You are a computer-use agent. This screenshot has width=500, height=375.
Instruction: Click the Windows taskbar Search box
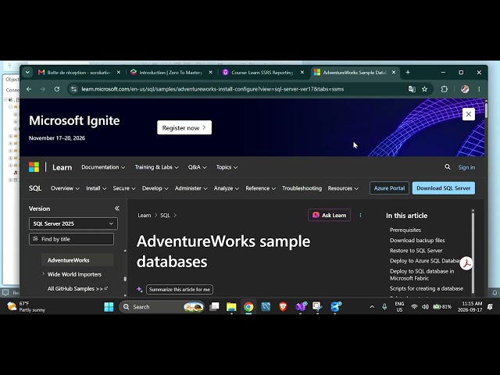(162, 307)
